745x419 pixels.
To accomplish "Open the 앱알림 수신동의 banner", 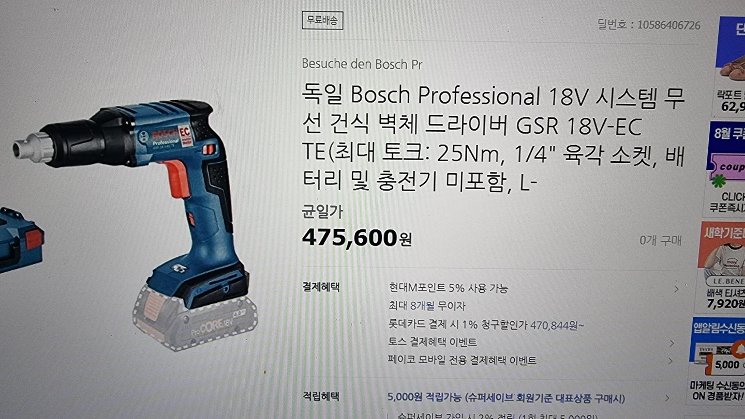I will [x=718, y=360].
